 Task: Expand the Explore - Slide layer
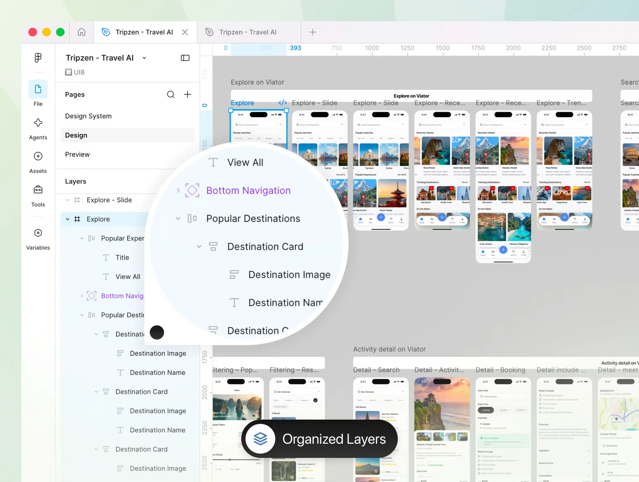67,200
